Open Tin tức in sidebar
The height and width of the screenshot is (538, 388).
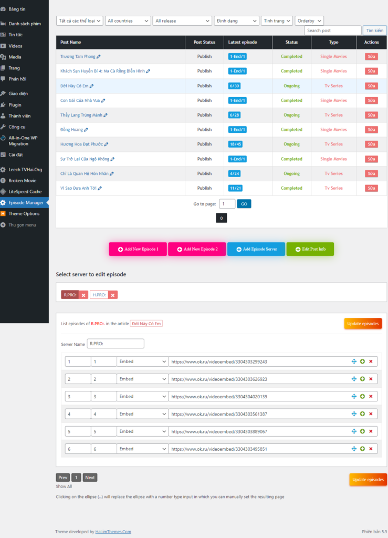24,35
